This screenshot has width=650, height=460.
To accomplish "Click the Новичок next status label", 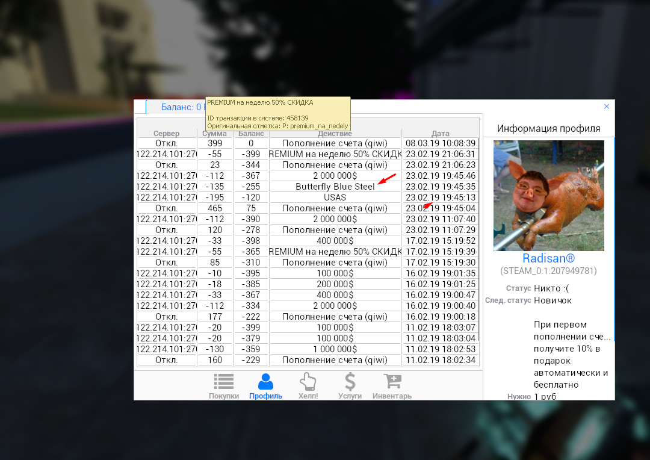I will pos(552,300).
